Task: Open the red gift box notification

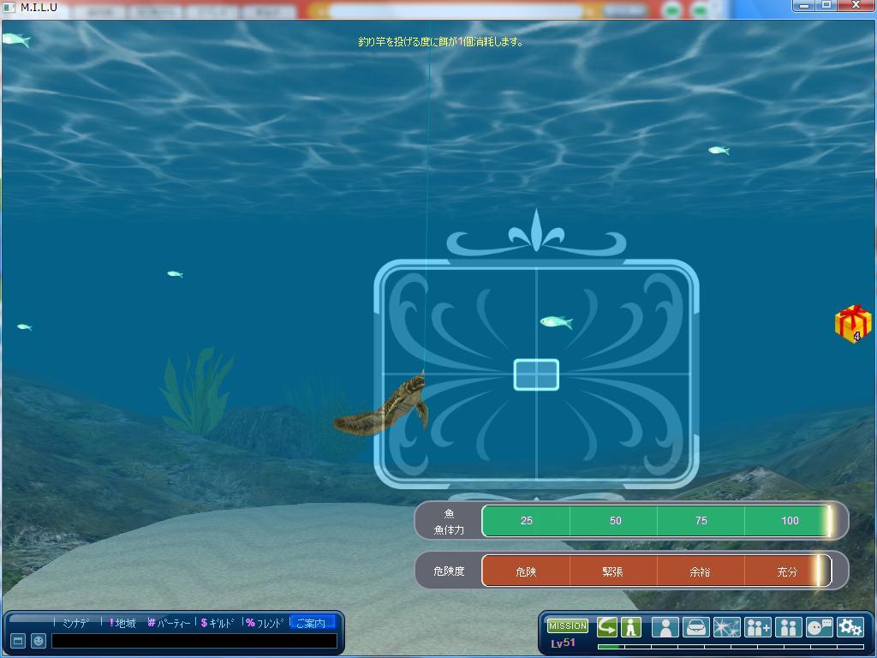Action: pyautogui.click(x=852, y=323)
